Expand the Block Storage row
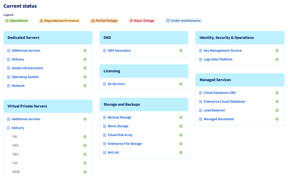The image size is (288, 176). [105, 126]
